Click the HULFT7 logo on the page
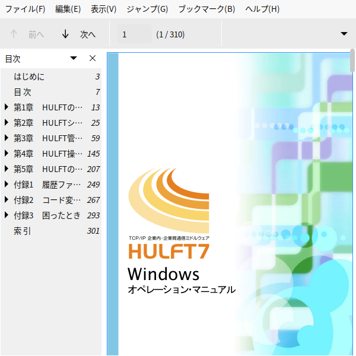Image resolution: width=356 pixels, height=356 pixels. click(x=169, y=252)
